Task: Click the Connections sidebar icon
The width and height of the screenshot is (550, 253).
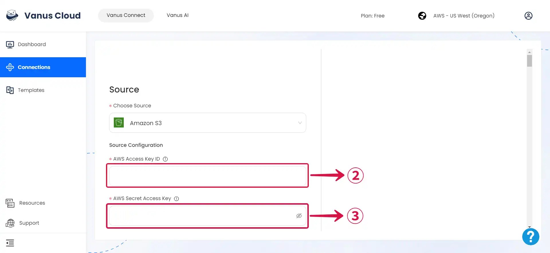Action: (10, 67)
